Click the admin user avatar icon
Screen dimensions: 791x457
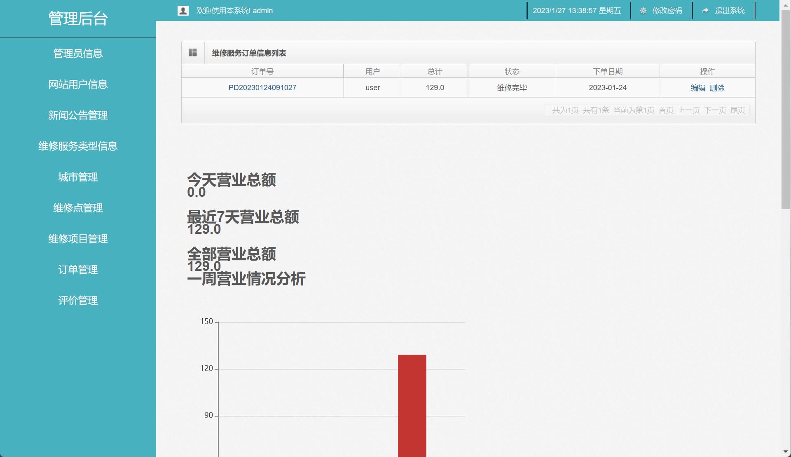pyautogui.click(x=183, y=11)
